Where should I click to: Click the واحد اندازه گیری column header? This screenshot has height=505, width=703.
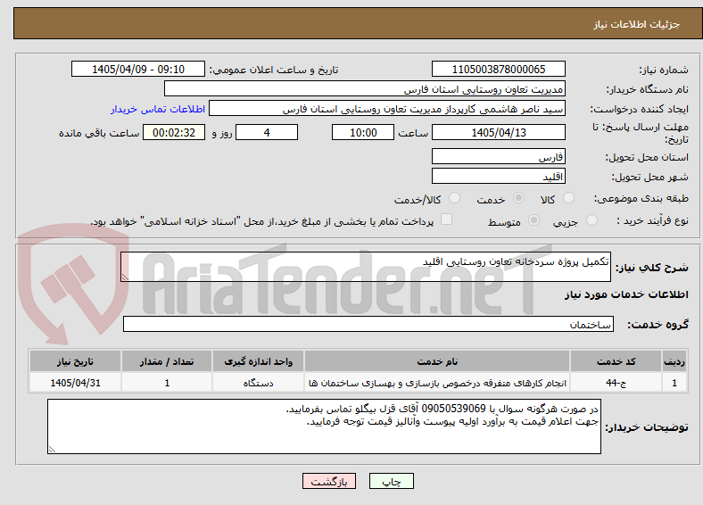(258, 361)
